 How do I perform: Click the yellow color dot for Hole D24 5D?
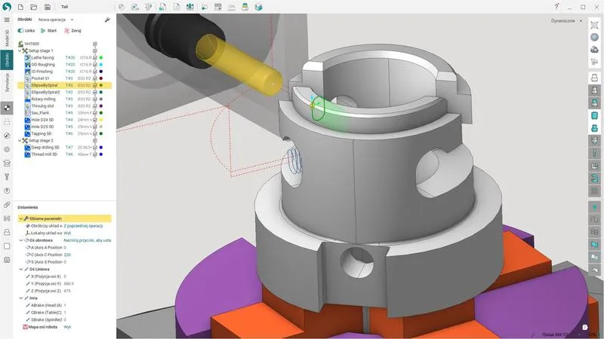[101, 120]
